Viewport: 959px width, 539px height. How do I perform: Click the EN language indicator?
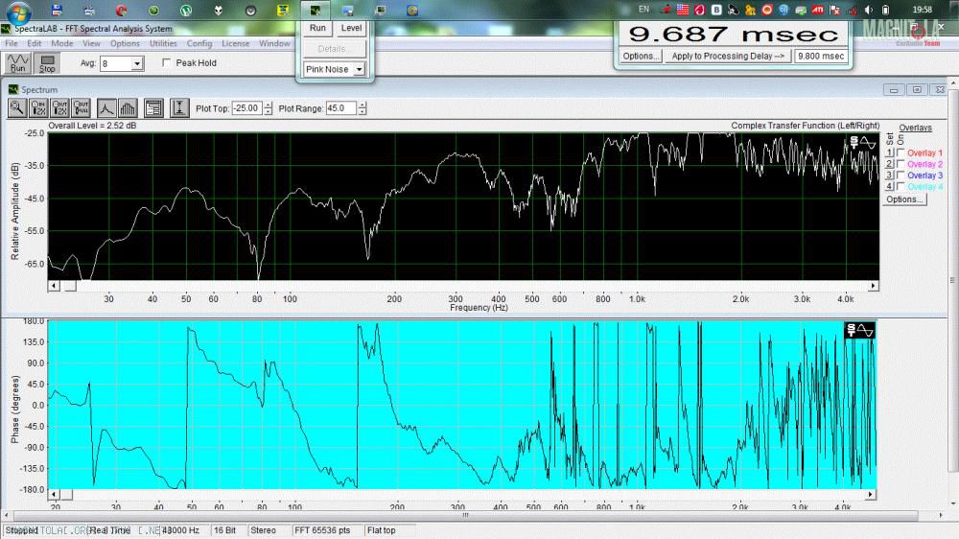coord(644,10)
